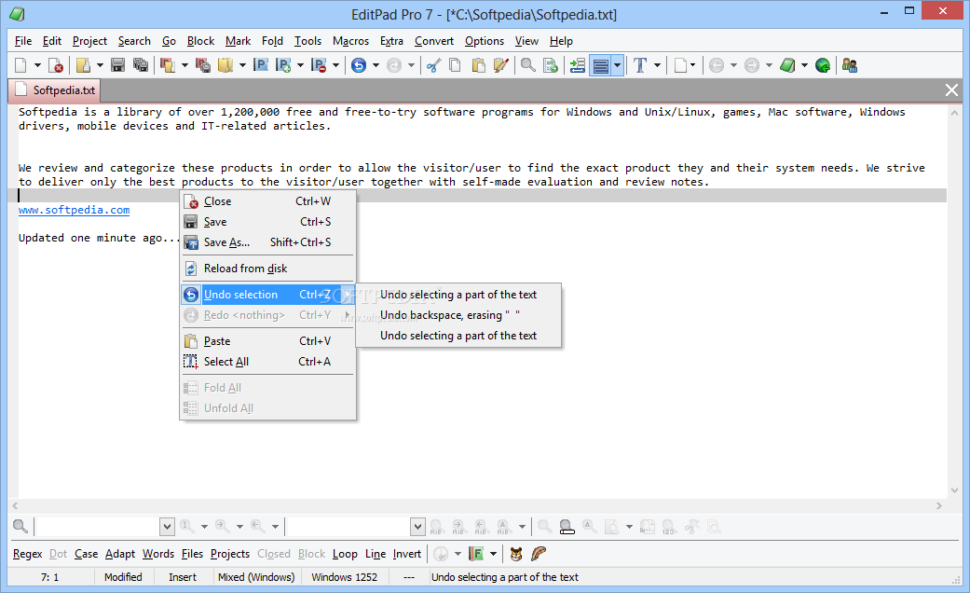Image resolution: width=970 pixels, height=593 pixels.
Task: Open the www.softpedia.com link
Action: 75,210
